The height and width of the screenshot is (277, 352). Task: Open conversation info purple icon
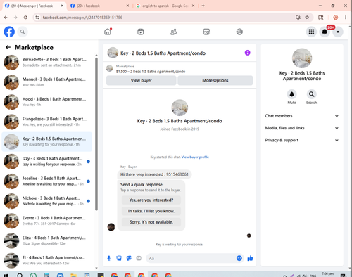tap(247, 53)
